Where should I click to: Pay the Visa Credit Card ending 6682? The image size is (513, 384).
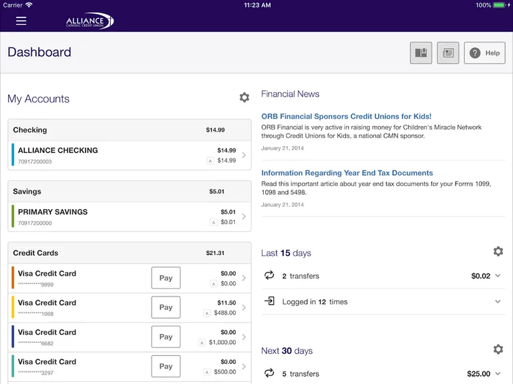tap(166, 337)
